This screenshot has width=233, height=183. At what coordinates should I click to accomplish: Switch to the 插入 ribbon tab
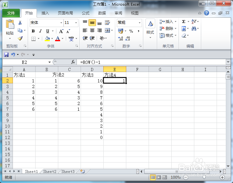coord(45,13)
